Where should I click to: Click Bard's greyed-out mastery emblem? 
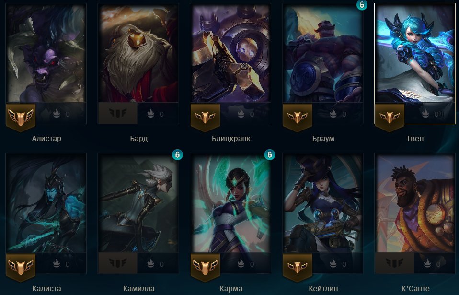coord(118,113)
